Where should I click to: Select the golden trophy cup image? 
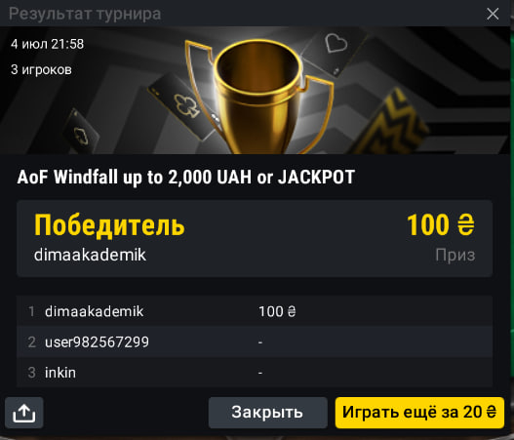(x=257, y=97)
